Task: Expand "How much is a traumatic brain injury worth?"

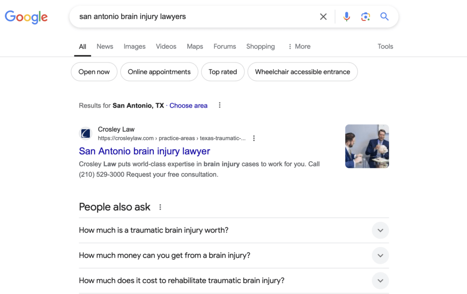Action: click(x=380, y=230)
